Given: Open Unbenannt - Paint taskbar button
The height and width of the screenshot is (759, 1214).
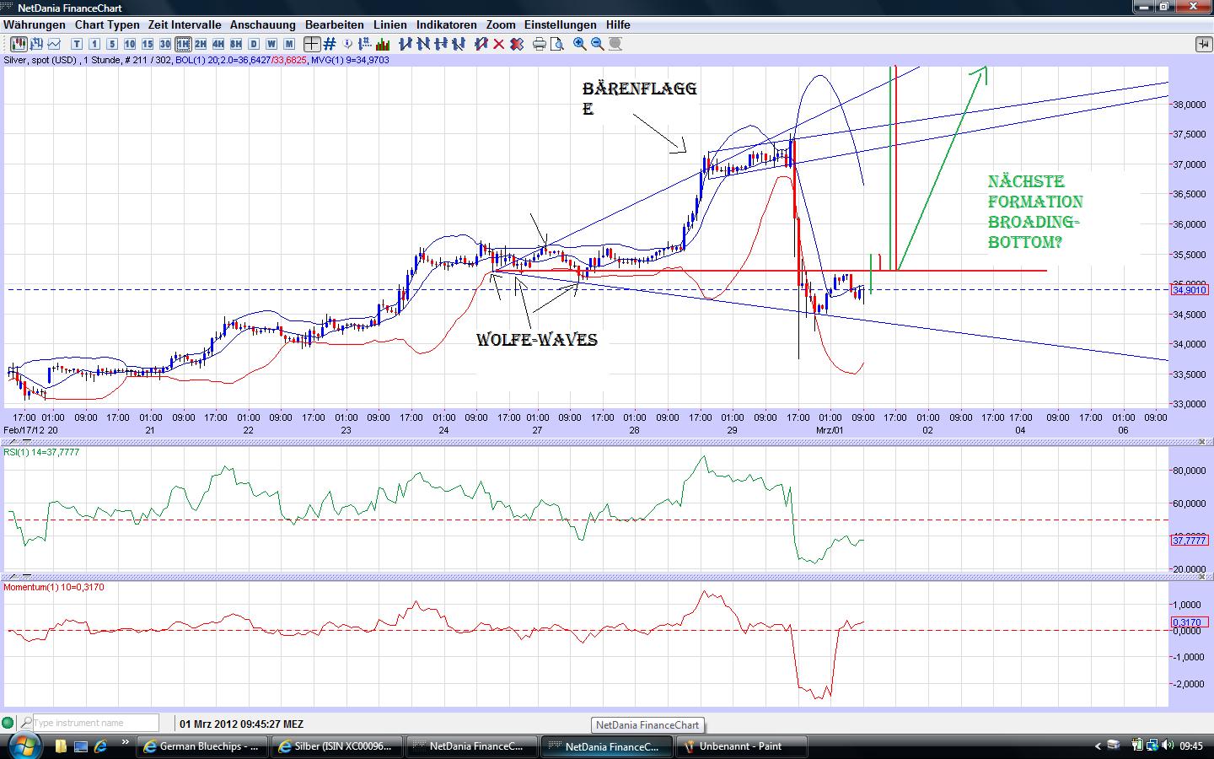Looking at the screenshot, I should 743,746.
